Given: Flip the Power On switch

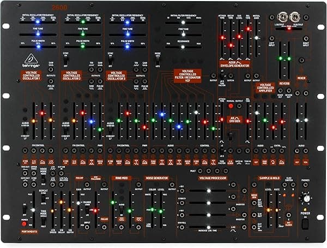Looking at the screenshot, I should 305,224.
